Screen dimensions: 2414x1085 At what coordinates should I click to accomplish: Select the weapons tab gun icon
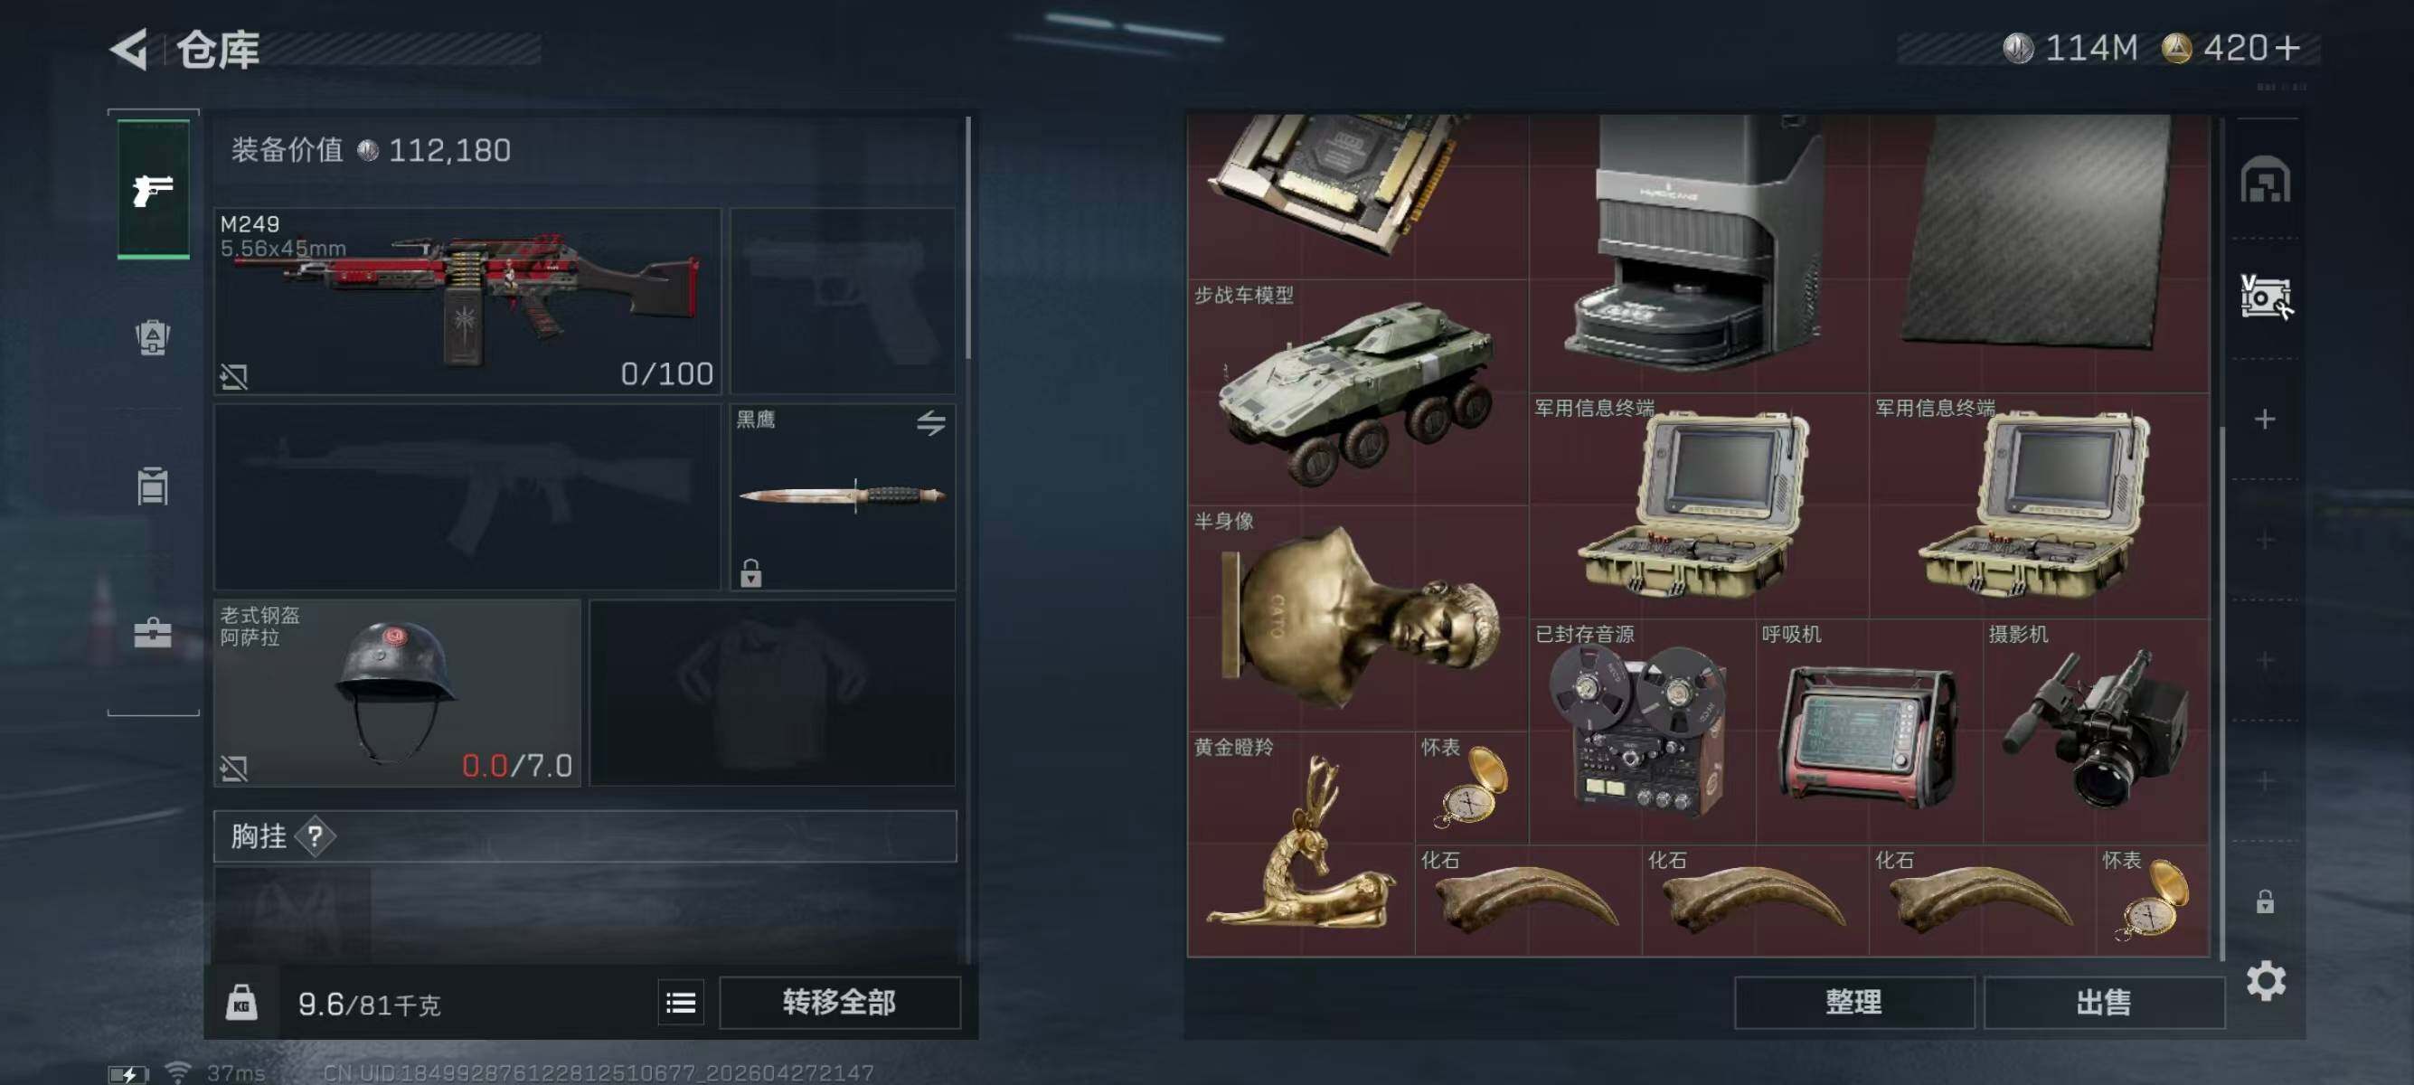pyautogui.click(x=153, y=190)
